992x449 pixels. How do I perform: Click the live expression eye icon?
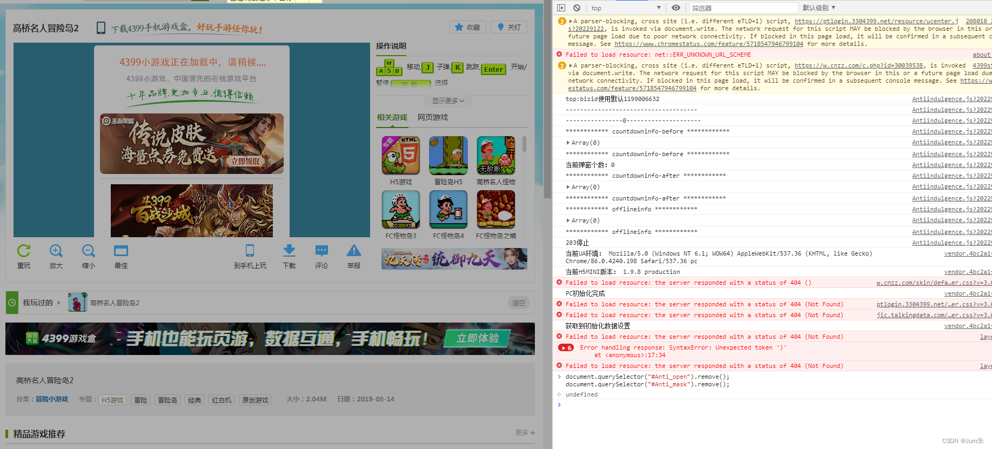676,8
